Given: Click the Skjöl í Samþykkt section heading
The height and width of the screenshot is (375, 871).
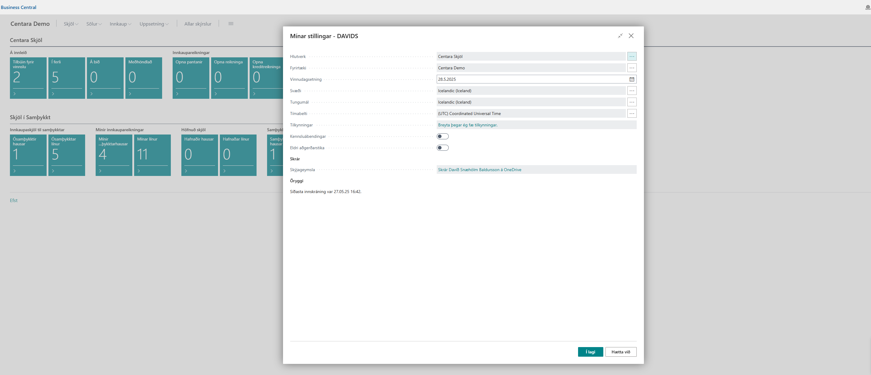Looking at the screenshot, I should pos(30,117).
